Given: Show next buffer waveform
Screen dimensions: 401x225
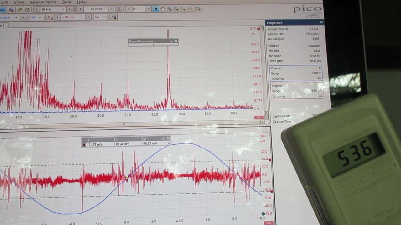Looking at the screenshot, I should [112, 9].
